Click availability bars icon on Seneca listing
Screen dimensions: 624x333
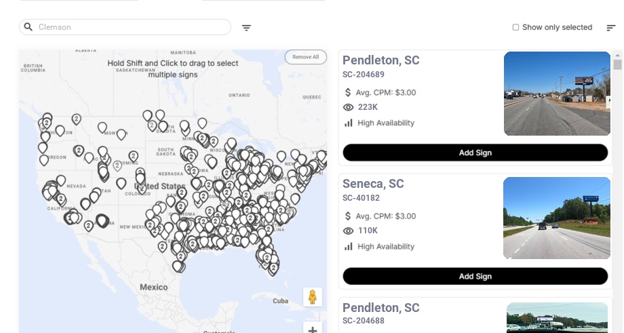point(349,246)
